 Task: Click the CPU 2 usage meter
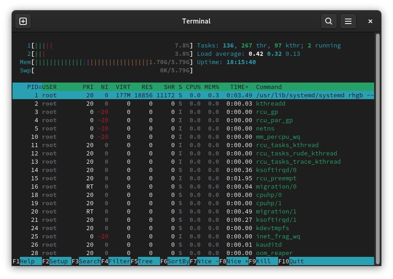pos(110,54)
